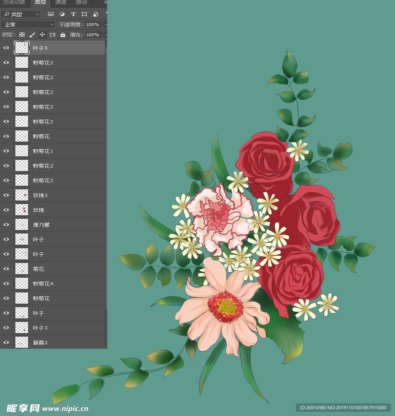This screenshot has height=416, width=395.
Task: Open the blend mode dropdown showing 正常
Action: click(27, 24)
